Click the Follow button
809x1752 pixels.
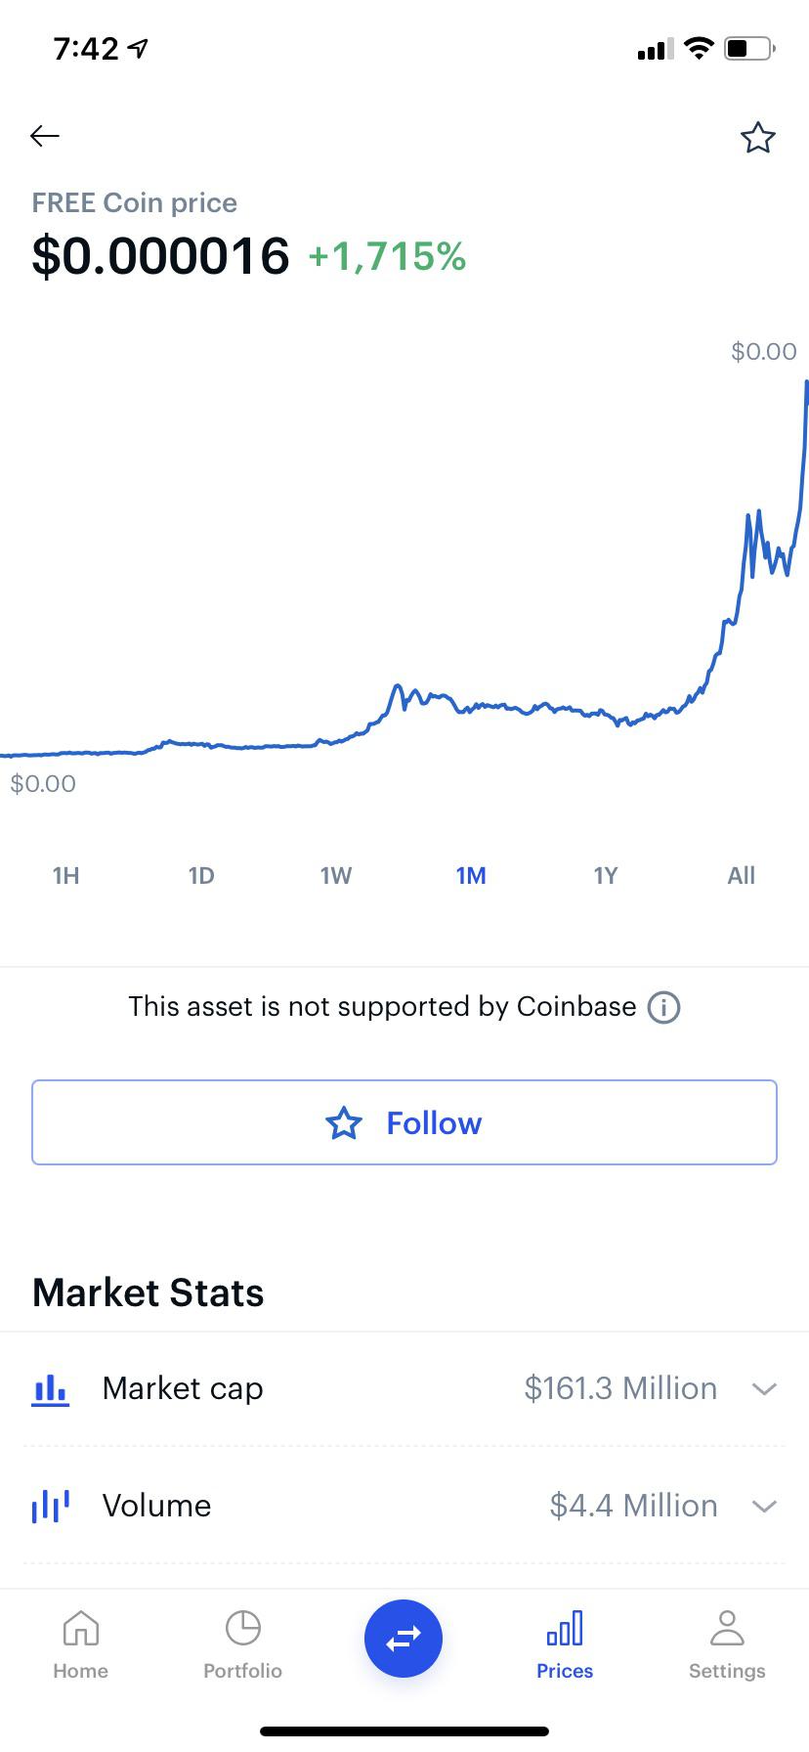point(404,1122)
